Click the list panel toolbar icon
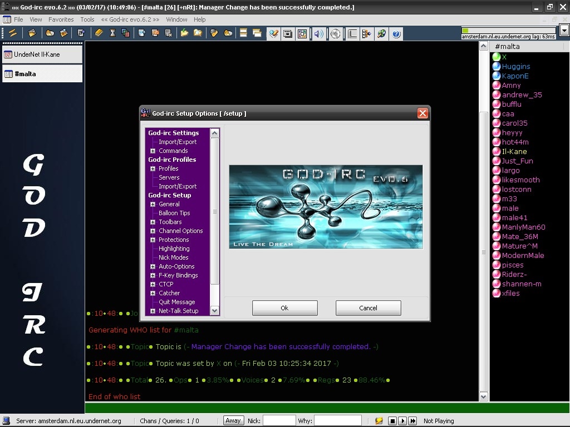Image resolution: width=570 pixels, height=427 pixels. pyautogui.click(x=352, y=34)
